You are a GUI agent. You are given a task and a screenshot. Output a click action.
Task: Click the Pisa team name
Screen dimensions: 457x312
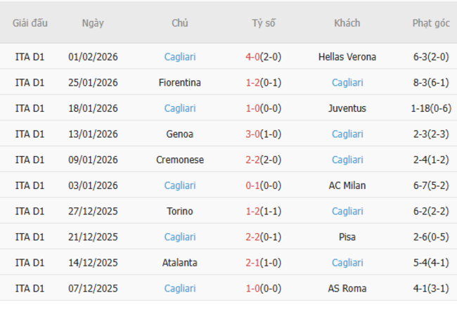347,237
